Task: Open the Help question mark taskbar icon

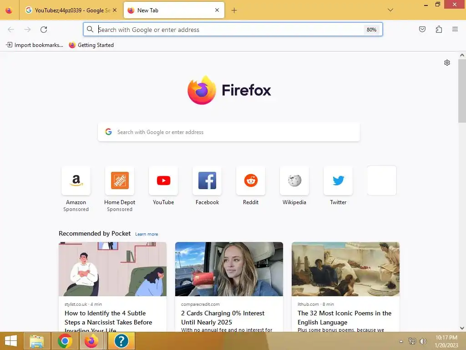Action: [x=121, y=341]
